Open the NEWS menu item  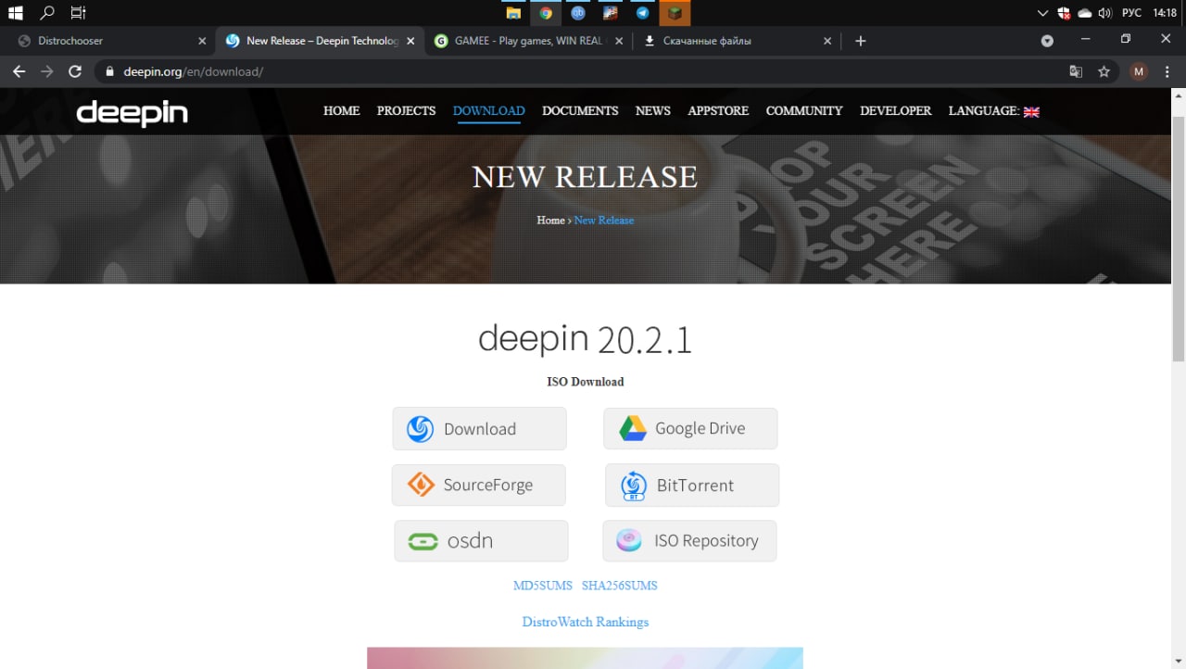pos(652,110)
